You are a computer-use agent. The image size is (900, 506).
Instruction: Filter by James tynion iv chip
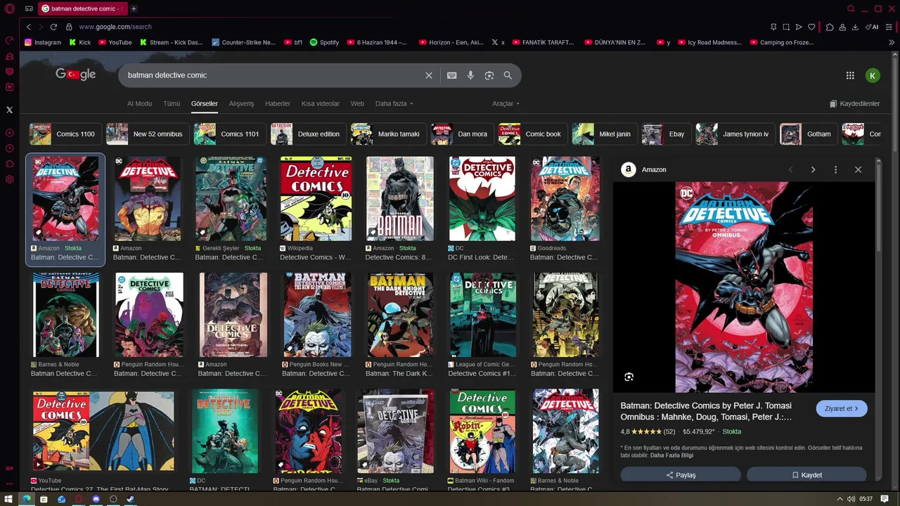click(734, 134)
